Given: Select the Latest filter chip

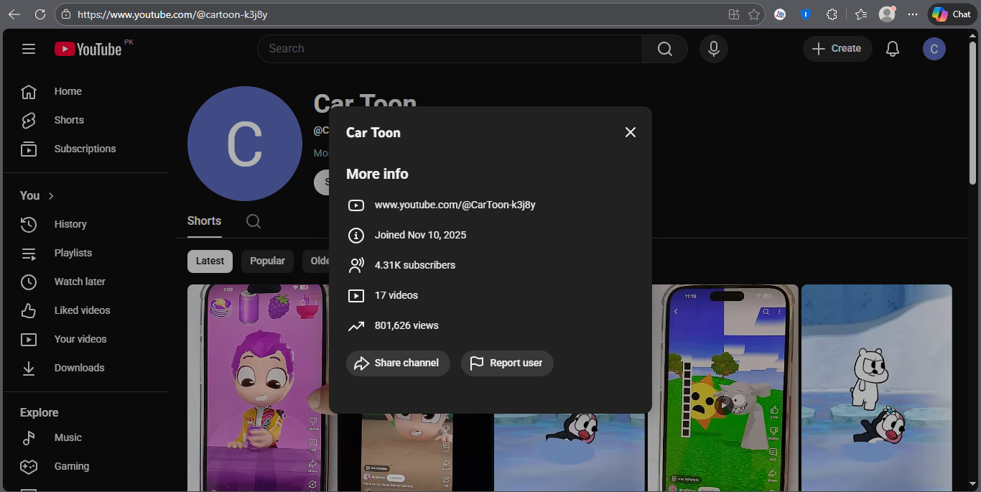Looking at the screenshot, I should (210, 261).
